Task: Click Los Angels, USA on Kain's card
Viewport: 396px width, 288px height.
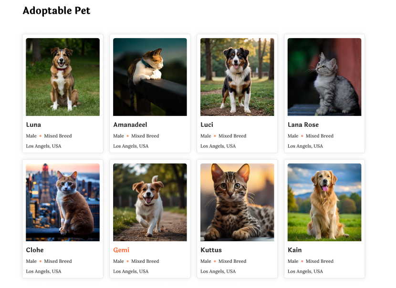Action: click(x=305, y=271)
